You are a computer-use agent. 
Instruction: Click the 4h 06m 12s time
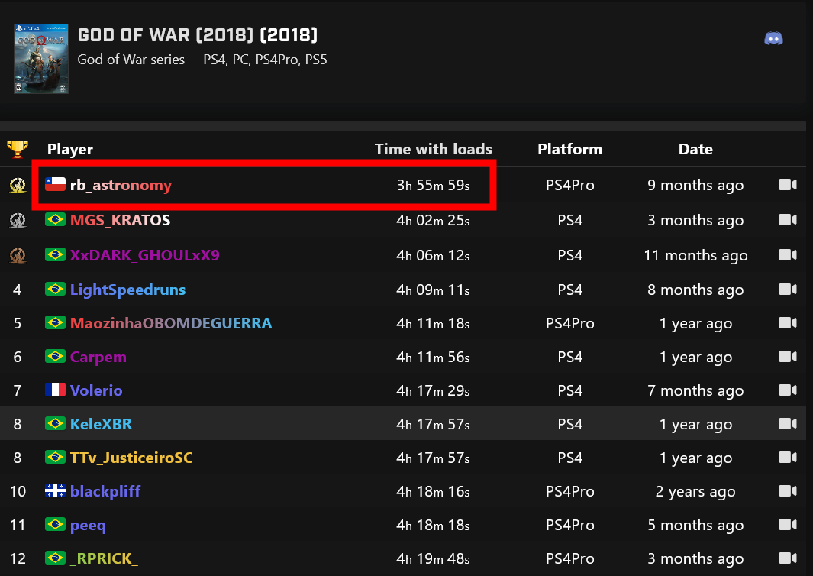click(x=433, y=255)
